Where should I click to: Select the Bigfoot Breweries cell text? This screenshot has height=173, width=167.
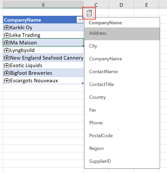[x=31, y=73]
